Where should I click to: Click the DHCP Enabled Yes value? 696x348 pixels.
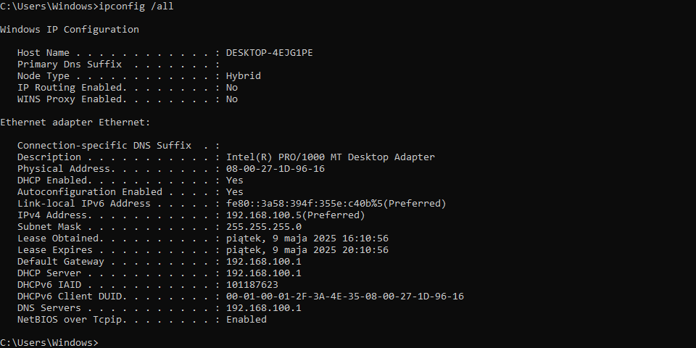pyautogui.click(x=235, y=181)
